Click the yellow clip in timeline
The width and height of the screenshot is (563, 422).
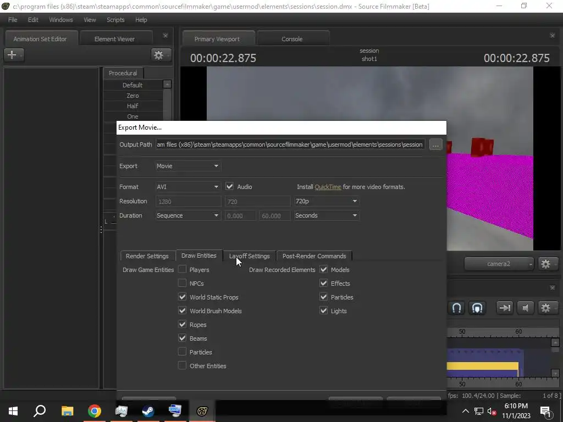(482, 366)
